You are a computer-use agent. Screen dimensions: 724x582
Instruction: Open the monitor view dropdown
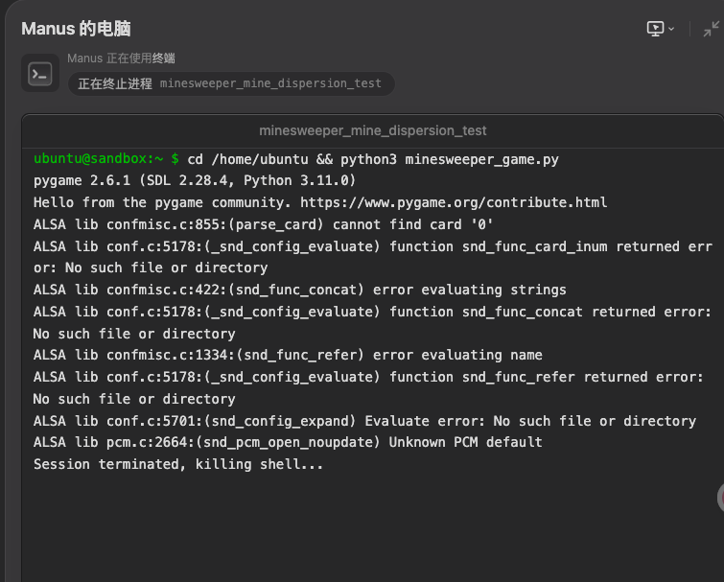[x=661, y=29]
